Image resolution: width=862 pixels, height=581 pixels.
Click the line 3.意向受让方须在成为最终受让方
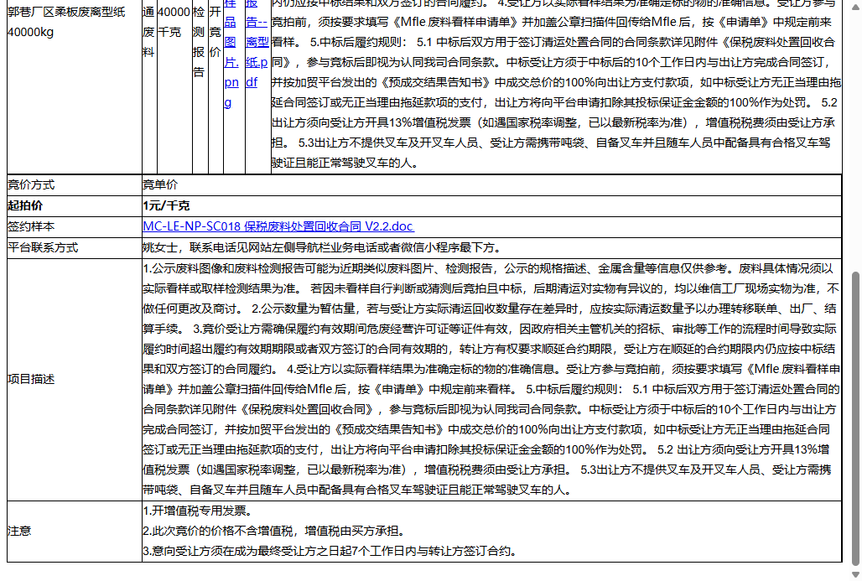pos(330,551)
